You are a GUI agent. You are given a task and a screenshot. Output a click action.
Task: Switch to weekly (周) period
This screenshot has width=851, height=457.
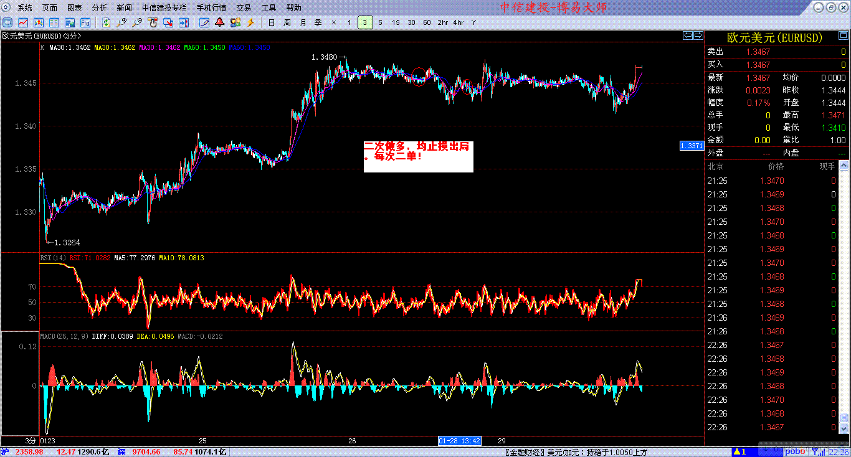point(287,22)
